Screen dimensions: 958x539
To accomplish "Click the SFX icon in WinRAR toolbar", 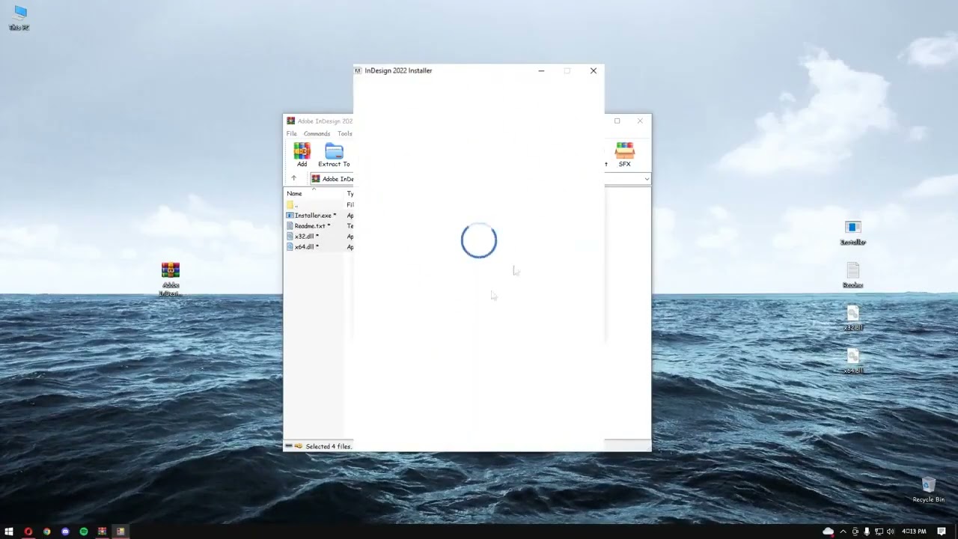I will (x=624, y=155).
